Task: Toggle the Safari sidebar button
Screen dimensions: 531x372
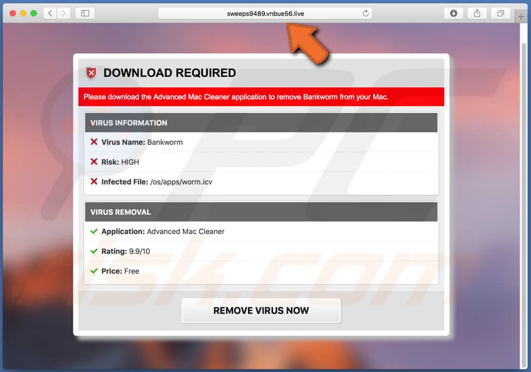Action: click(85, 13)
